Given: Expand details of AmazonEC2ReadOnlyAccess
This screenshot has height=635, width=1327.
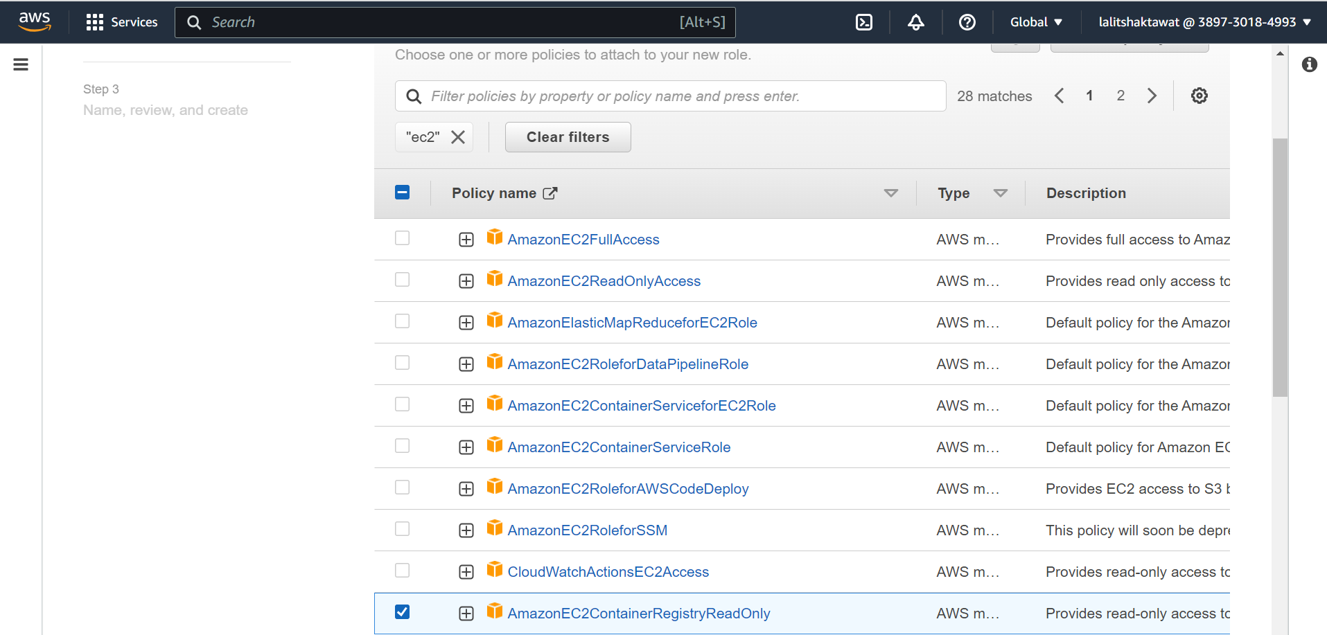Looking at the screenshot, I should coord(466,281).
